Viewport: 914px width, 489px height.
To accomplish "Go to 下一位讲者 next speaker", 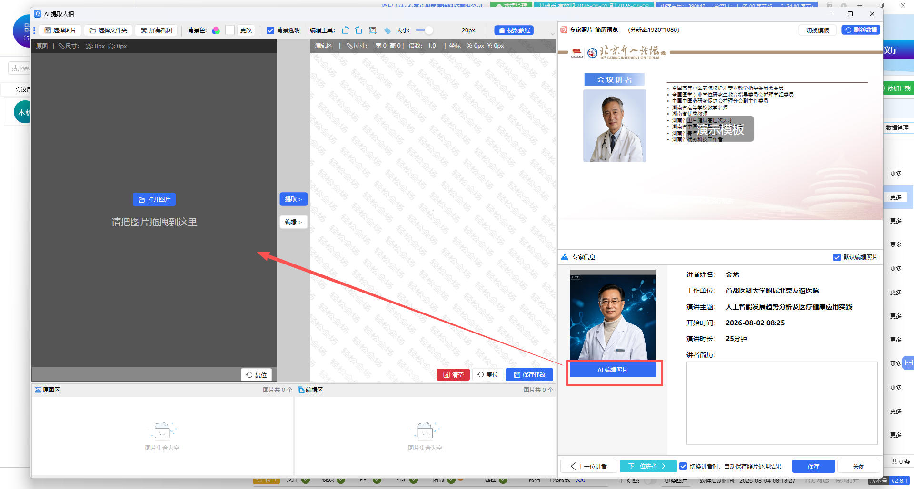I will (647, 467).
